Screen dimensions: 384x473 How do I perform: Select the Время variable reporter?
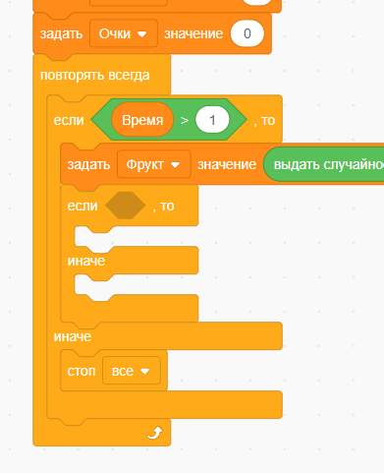tap(142, 120)
